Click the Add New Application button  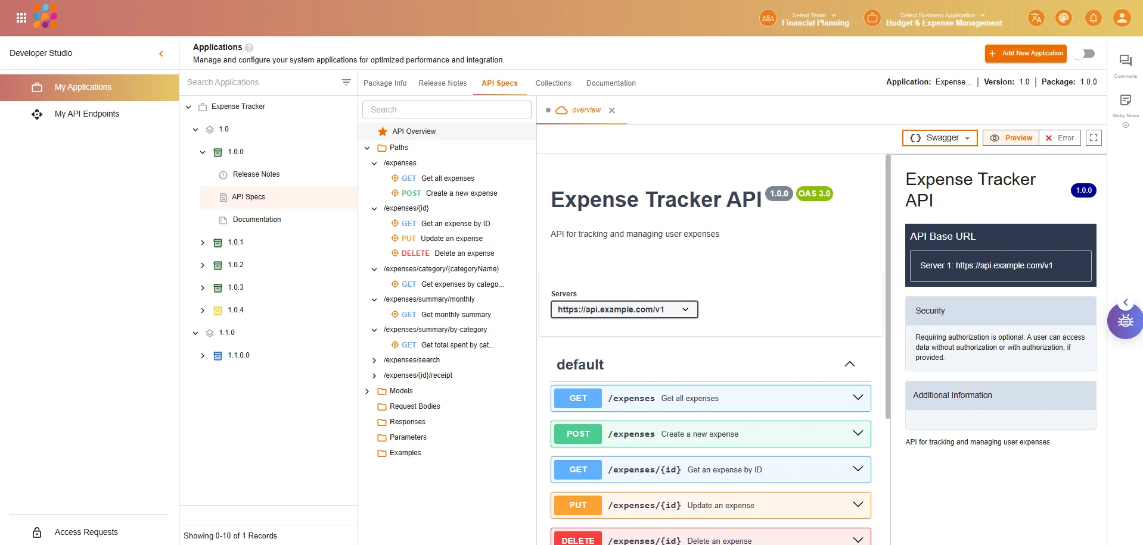(1025, 54)
